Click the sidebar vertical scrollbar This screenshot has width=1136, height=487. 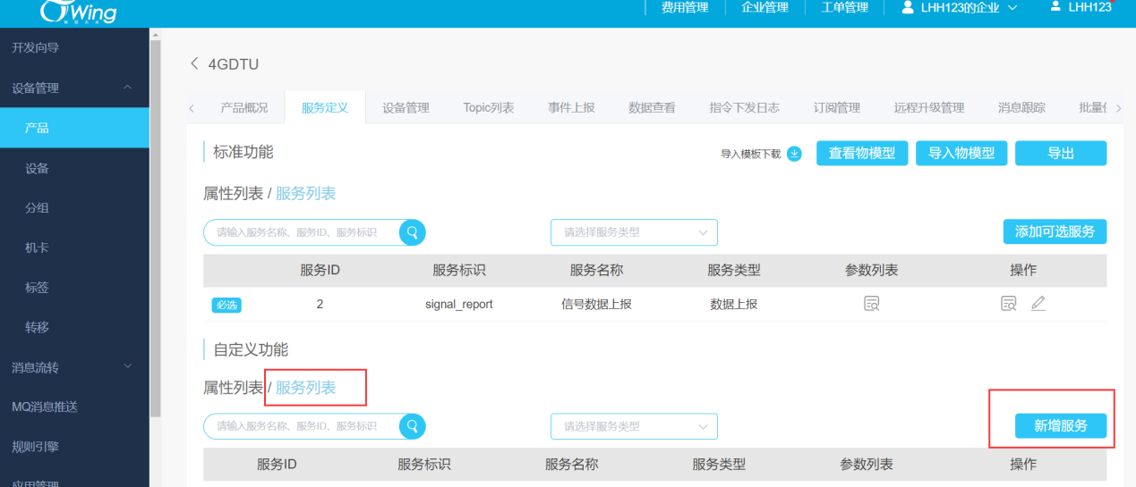coord(156,228)
